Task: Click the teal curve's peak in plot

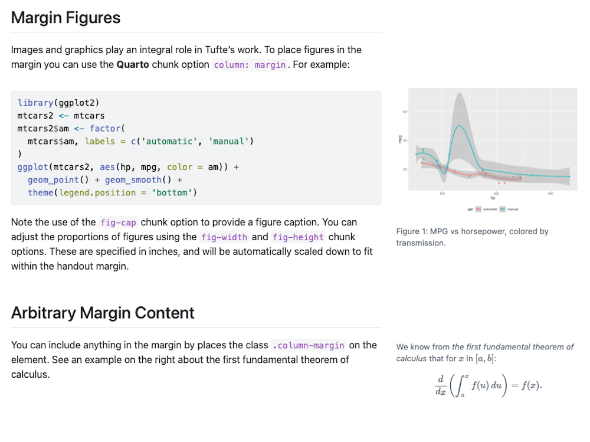Action: 460,126
